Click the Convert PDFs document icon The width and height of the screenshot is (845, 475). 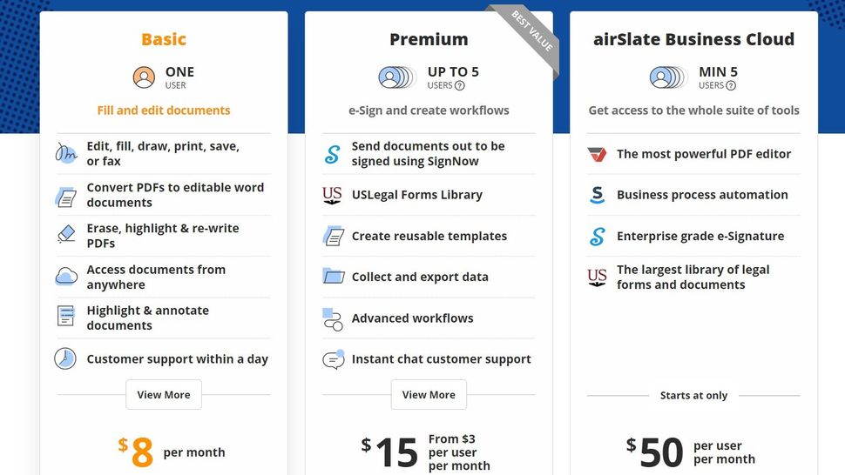tap(67, 195)
